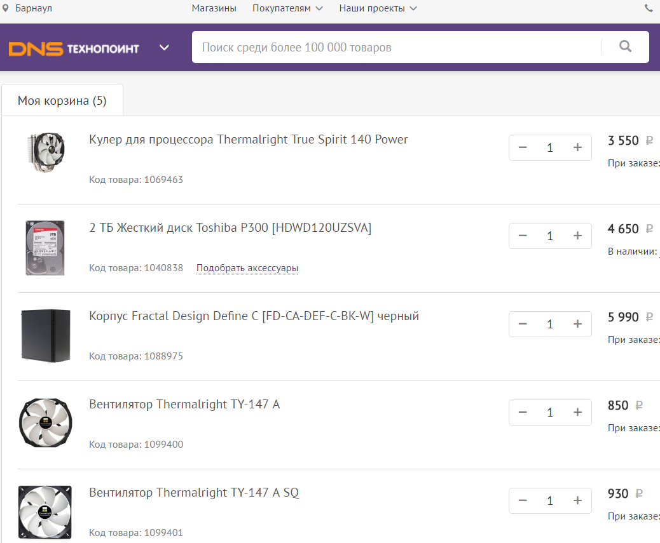Click the price 4 650 ₽
Image resolution: width=660 pixels, height=543 pixels.
click(x=630, y=229)
